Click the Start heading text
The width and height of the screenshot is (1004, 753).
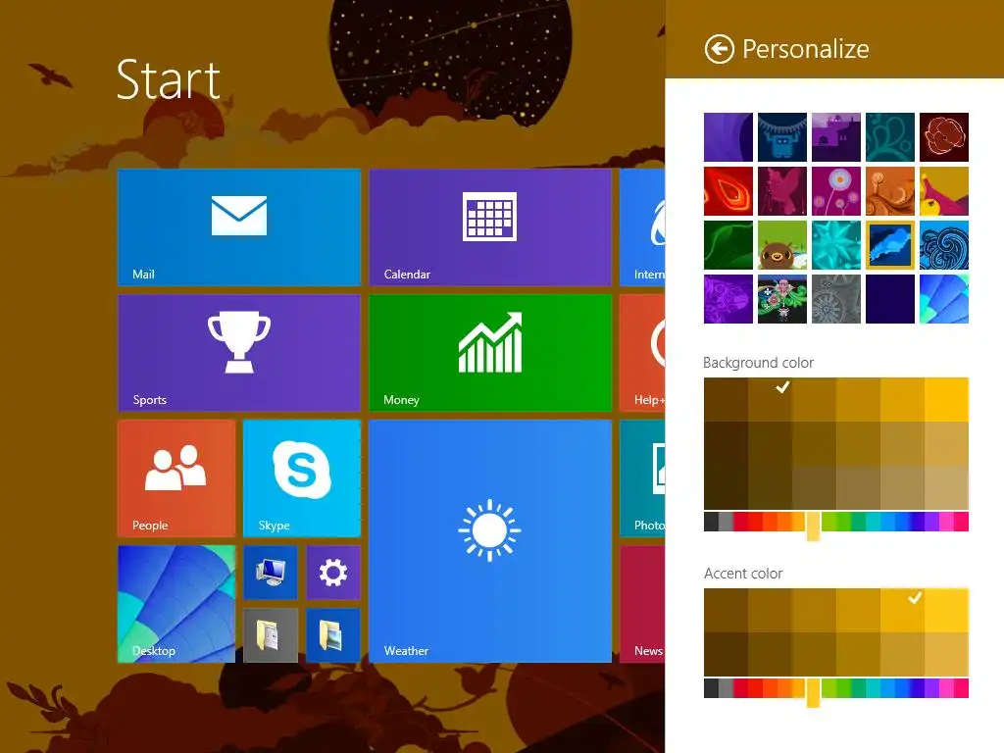coord(169,80)
